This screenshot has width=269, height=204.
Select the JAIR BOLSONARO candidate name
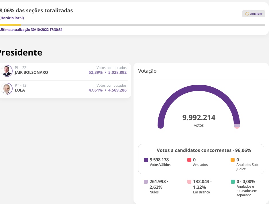tap(32, 73)
